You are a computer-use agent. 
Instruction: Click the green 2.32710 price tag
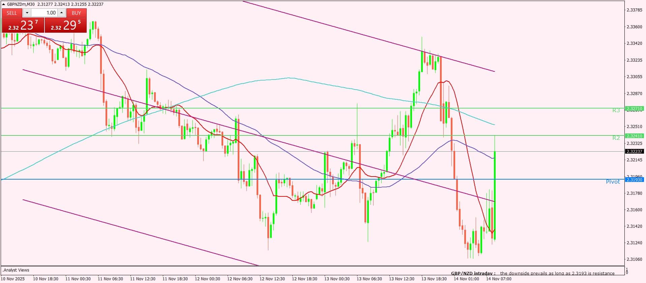click(634, 108)
